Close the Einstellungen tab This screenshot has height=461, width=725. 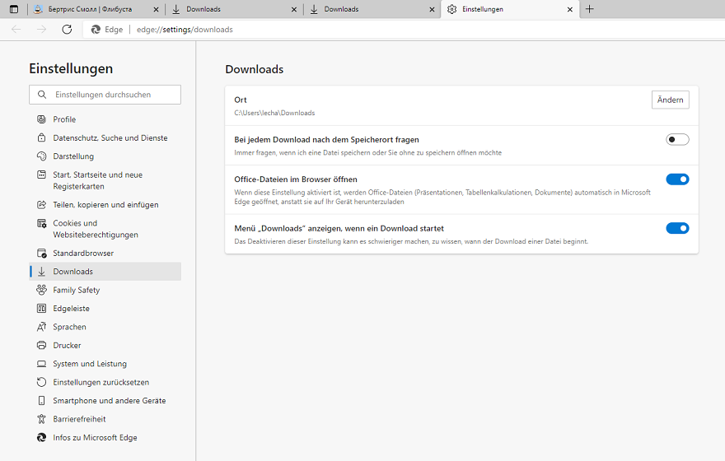pyautogui.click(x=569, y=9)
